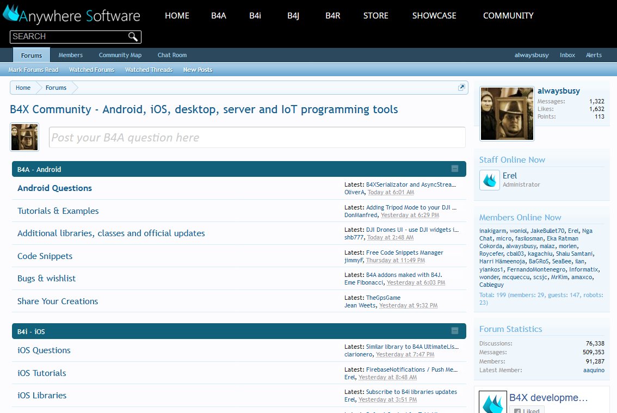Open the Share Your Creations forum
The height and width of the screenshot is (413, 617).
(58, 301)
